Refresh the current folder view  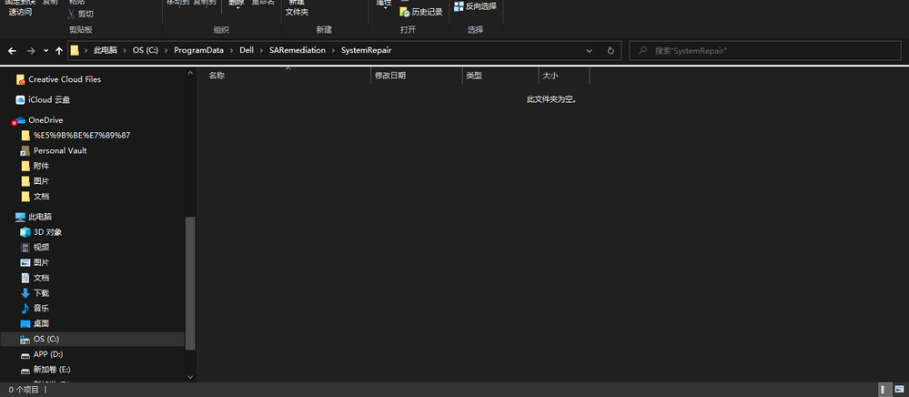point(611,51)
